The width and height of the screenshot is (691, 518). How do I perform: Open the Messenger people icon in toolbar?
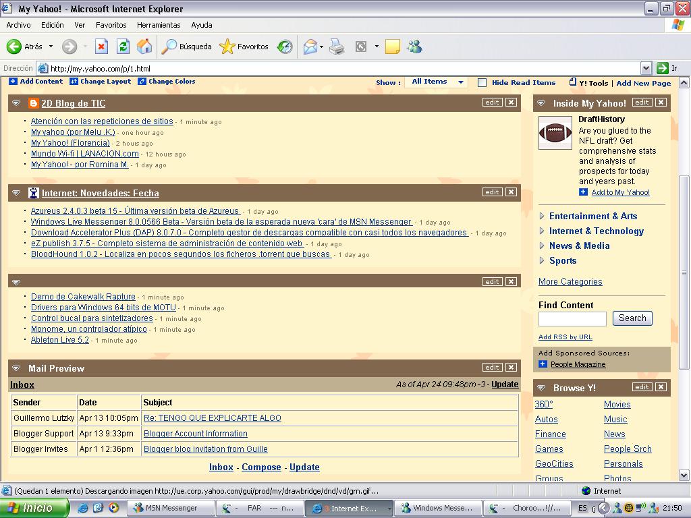(x=414, y=47)
